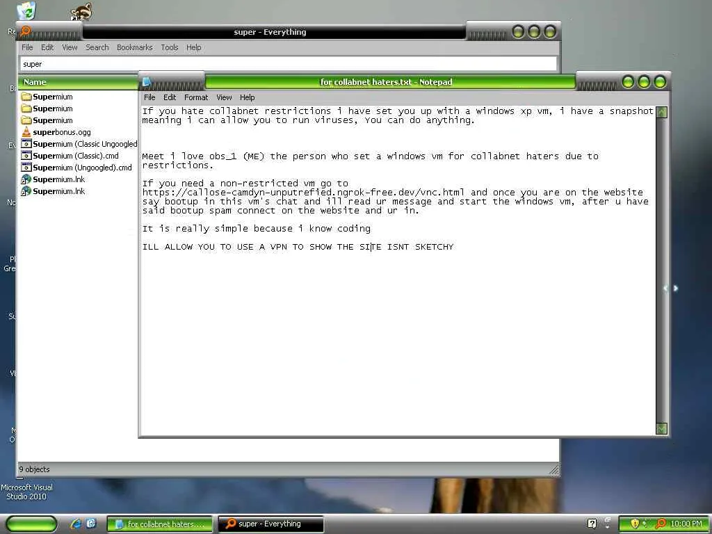712x534 pixels.
Task: Click second quick launch icon beside Internet Explorer
Action: pyautogui.click(x=91, y=524)
